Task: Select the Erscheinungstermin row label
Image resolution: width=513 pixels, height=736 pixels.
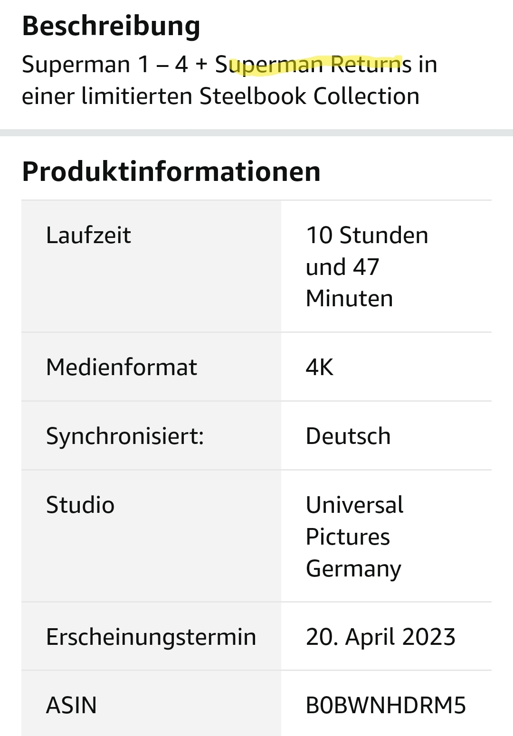Action: pyautogui.click(x=151, y=637)
